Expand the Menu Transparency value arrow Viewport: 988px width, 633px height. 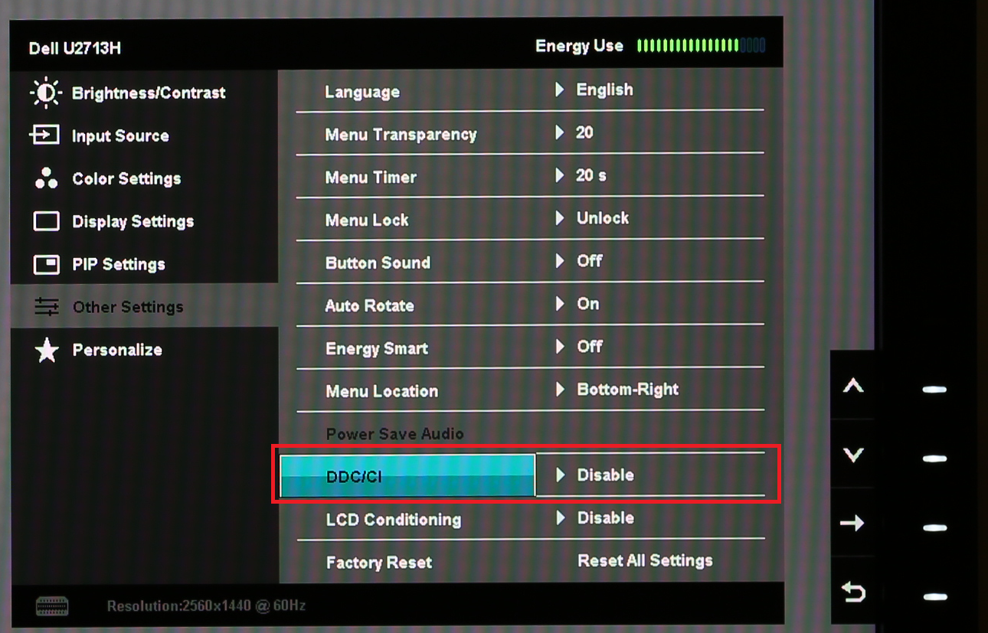pyautogui.click(x=560, y=132)
